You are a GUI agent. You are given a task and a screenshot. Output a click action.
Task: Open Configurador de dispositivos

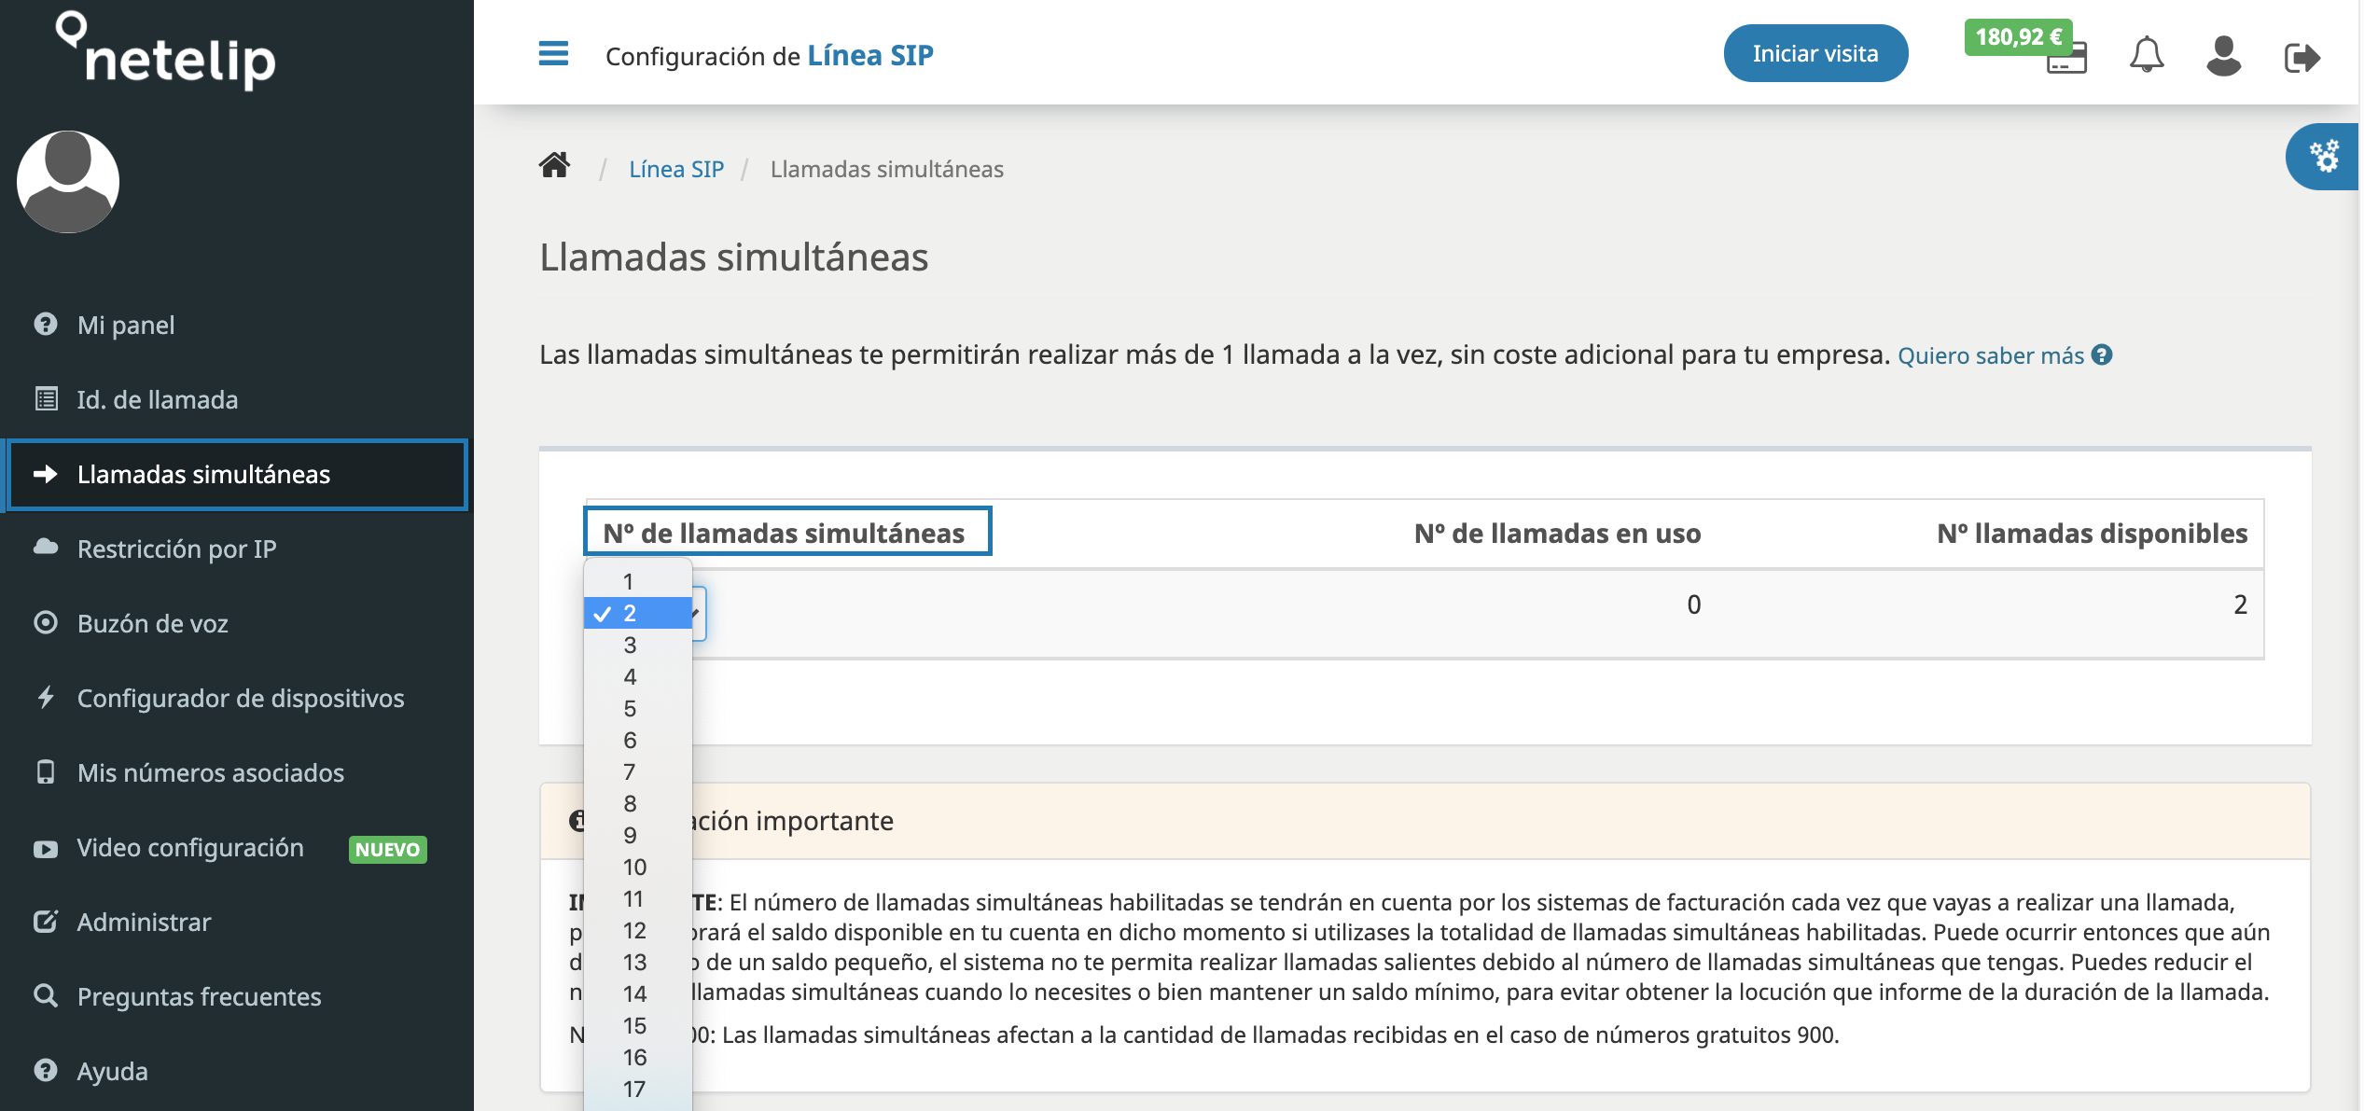[x=237, y=698]
